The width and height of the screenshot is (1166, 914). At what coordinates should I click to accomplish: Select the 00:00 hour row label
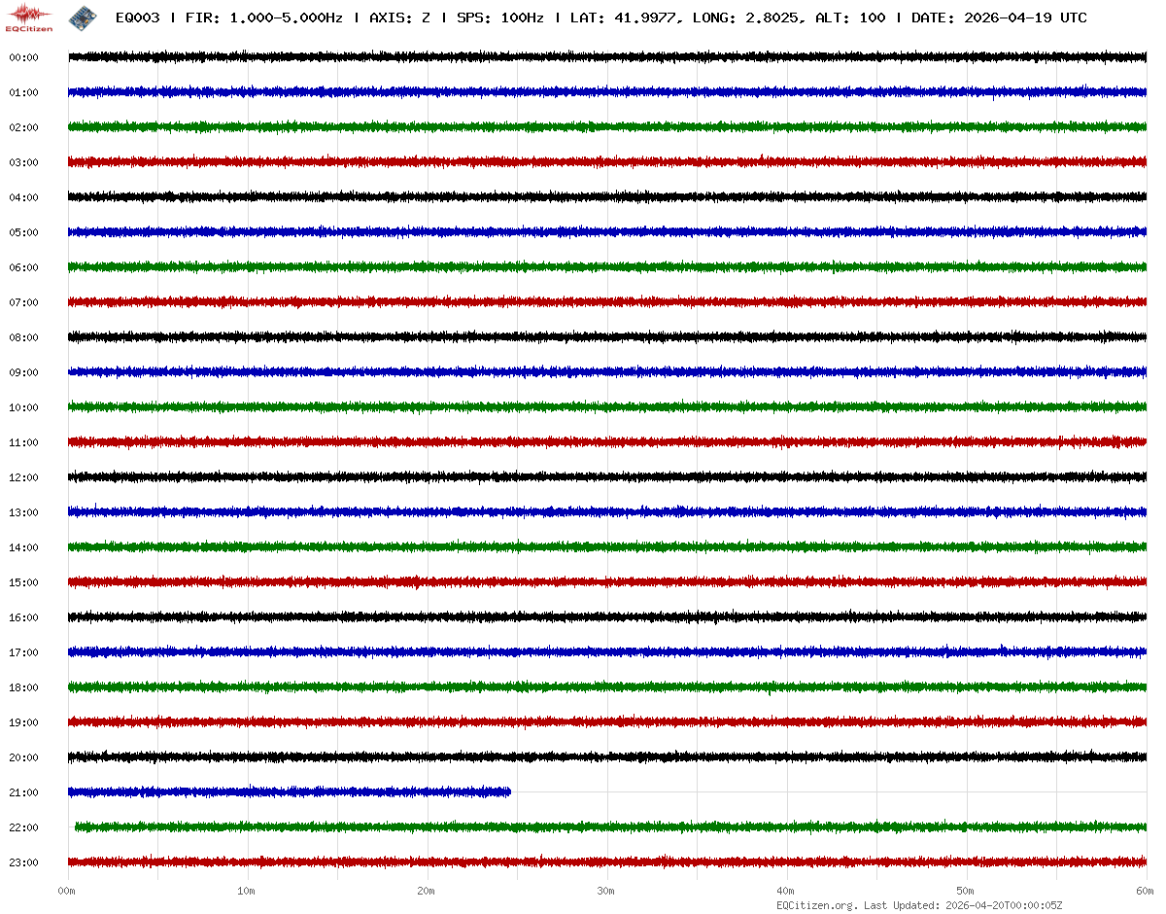pos(23,58)
